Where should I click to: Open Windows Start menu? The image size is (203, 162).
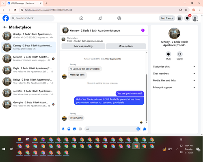tap(4, 149)
